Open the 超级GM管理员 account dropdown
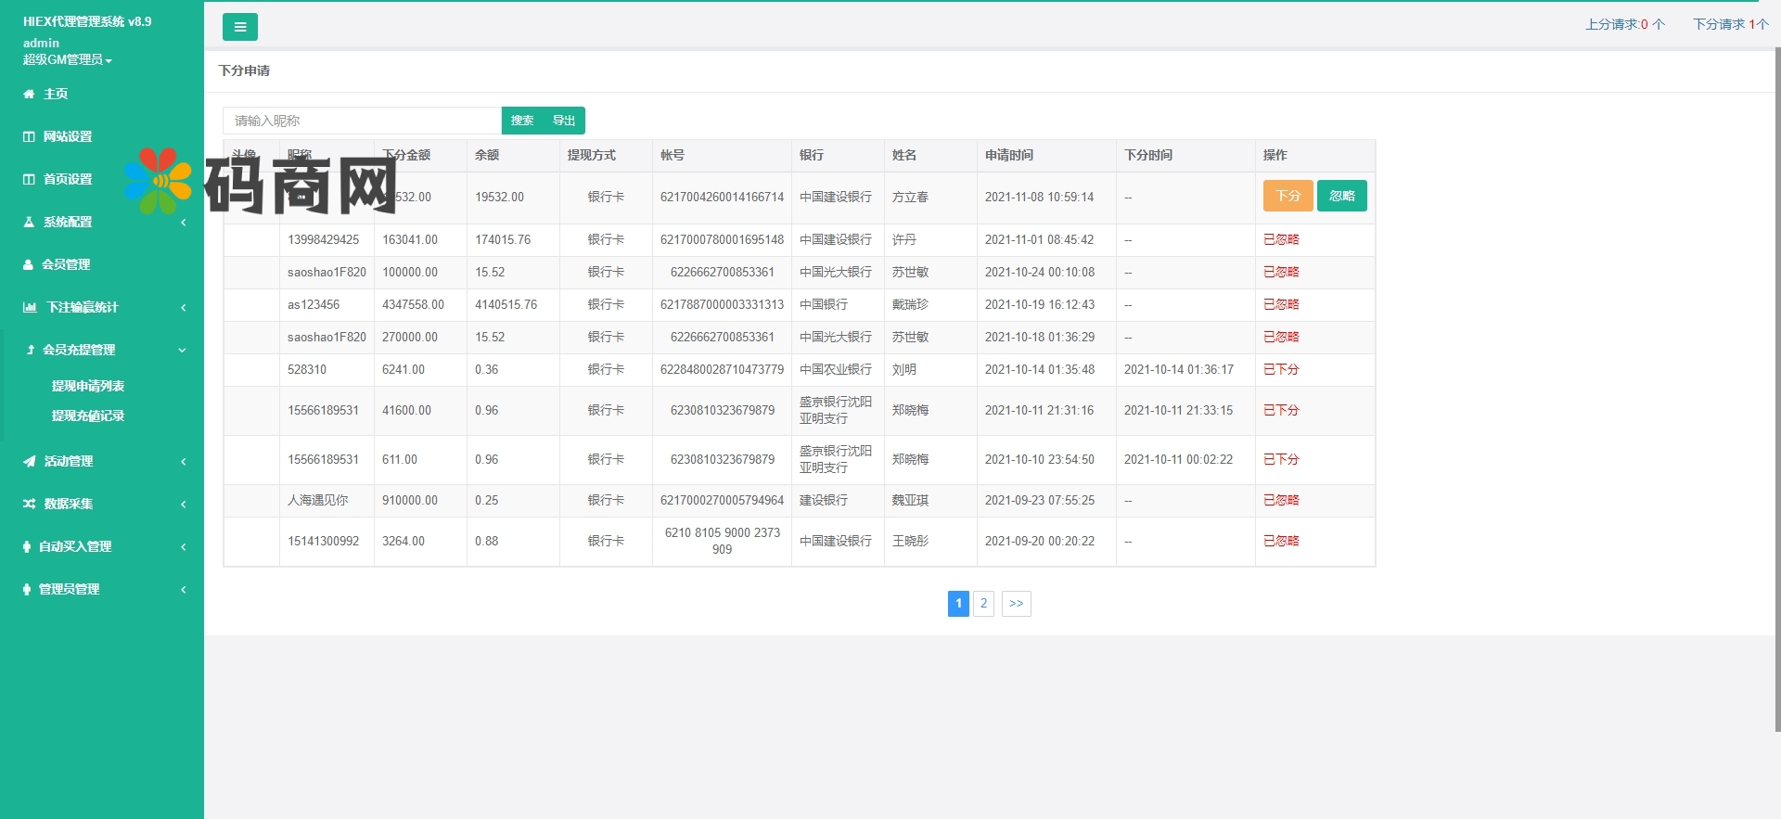 coord(67,59)
